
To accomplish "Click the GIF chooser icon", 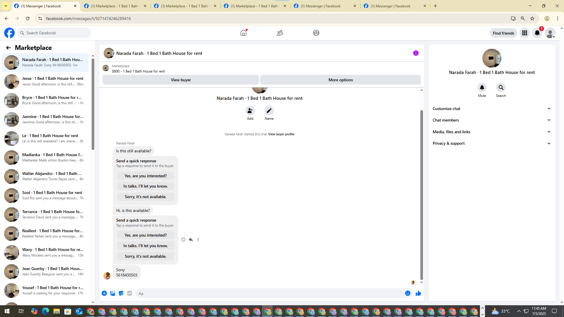I will pyautogui.click(x=129, y=293).
